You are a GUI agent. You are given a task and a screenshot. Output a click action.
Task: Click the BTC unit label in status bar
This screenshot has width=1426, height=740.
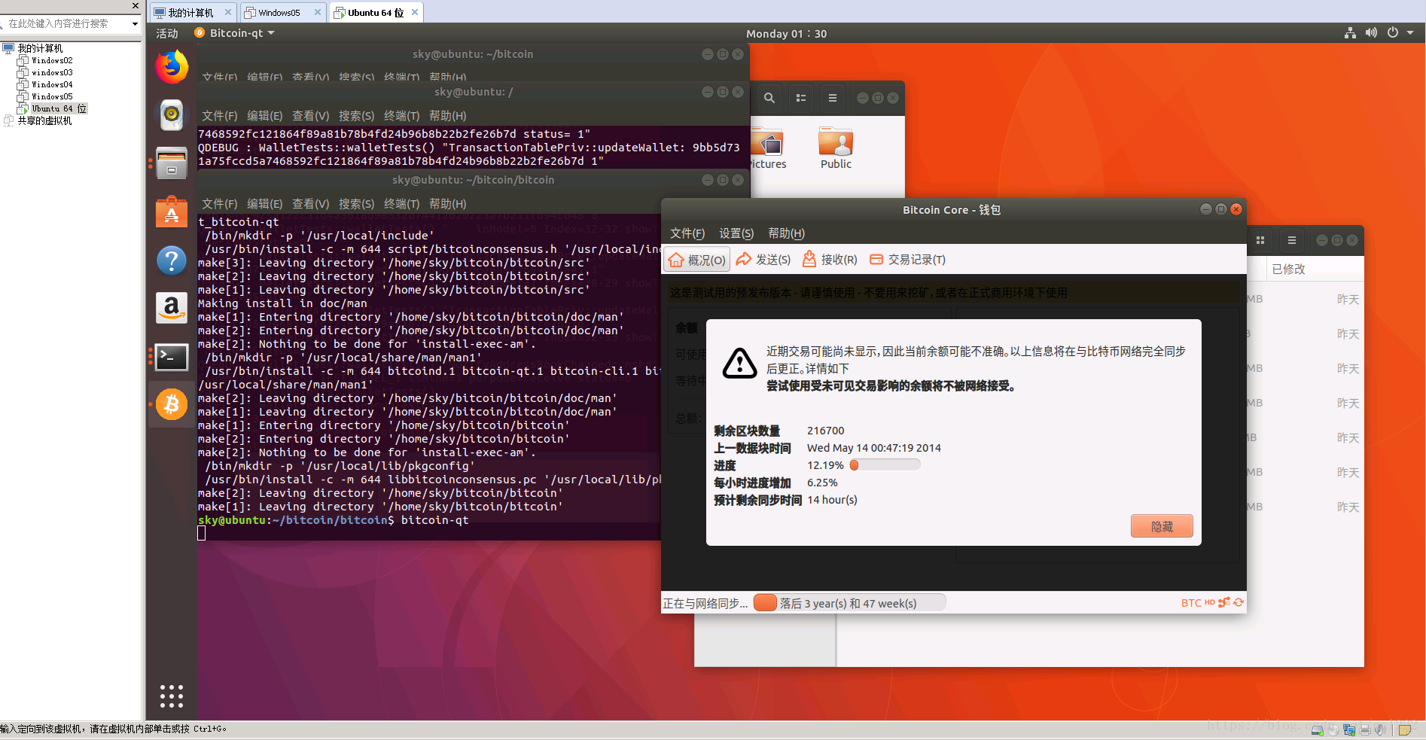pyautogui.click(x=1191, y=603)
